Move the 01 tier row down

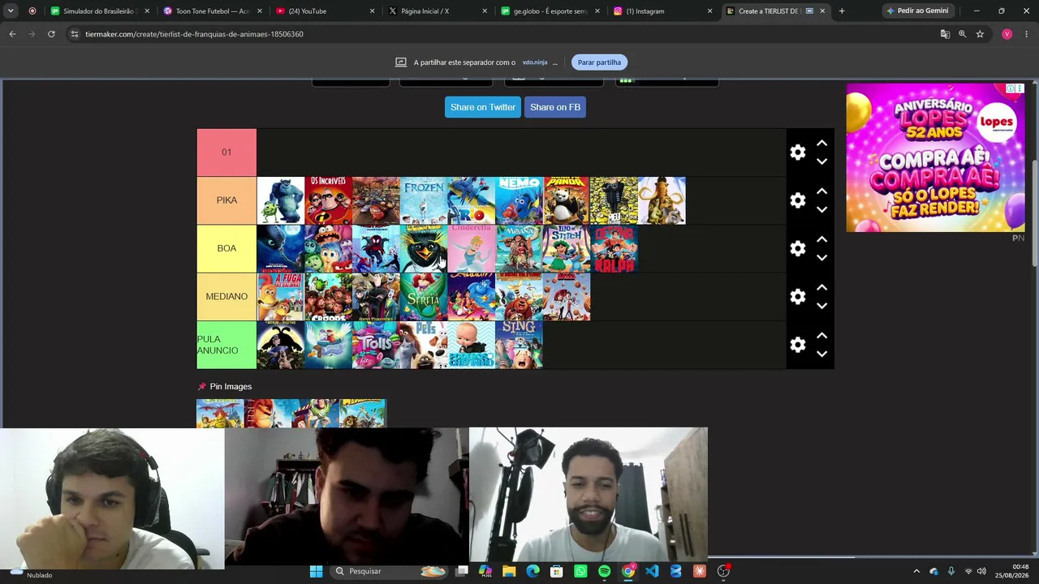tap(821, 161)
